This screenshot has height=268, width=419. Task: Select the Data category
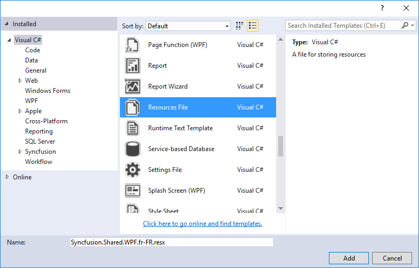point(31,60)
